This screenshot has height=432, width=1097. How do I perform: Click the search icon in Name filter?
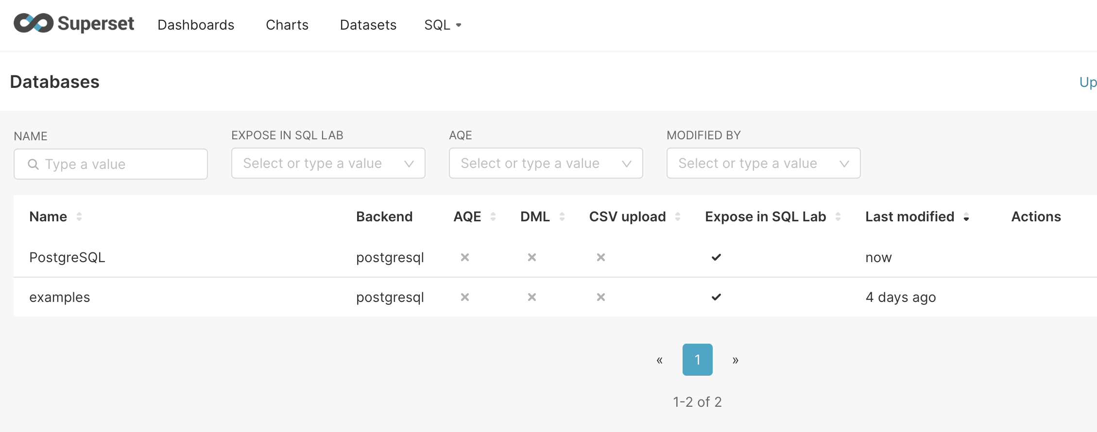pyautogui.click(x=33, y=164)
